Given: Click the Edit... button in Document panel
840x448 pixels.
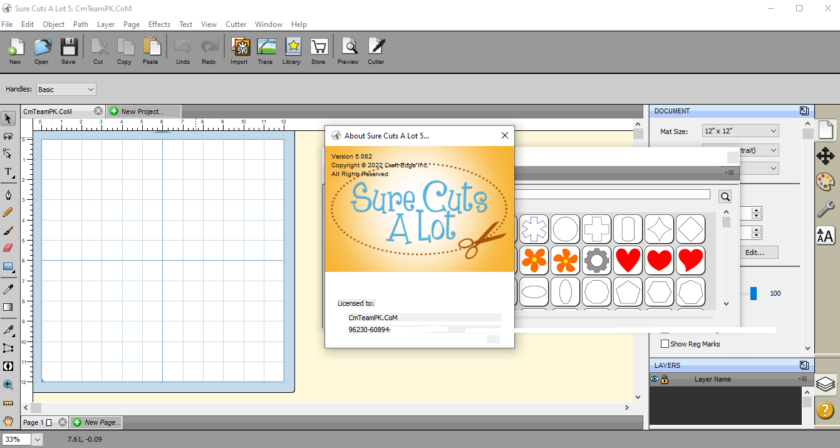Looking at the screenshot, I should pos(759,253).
